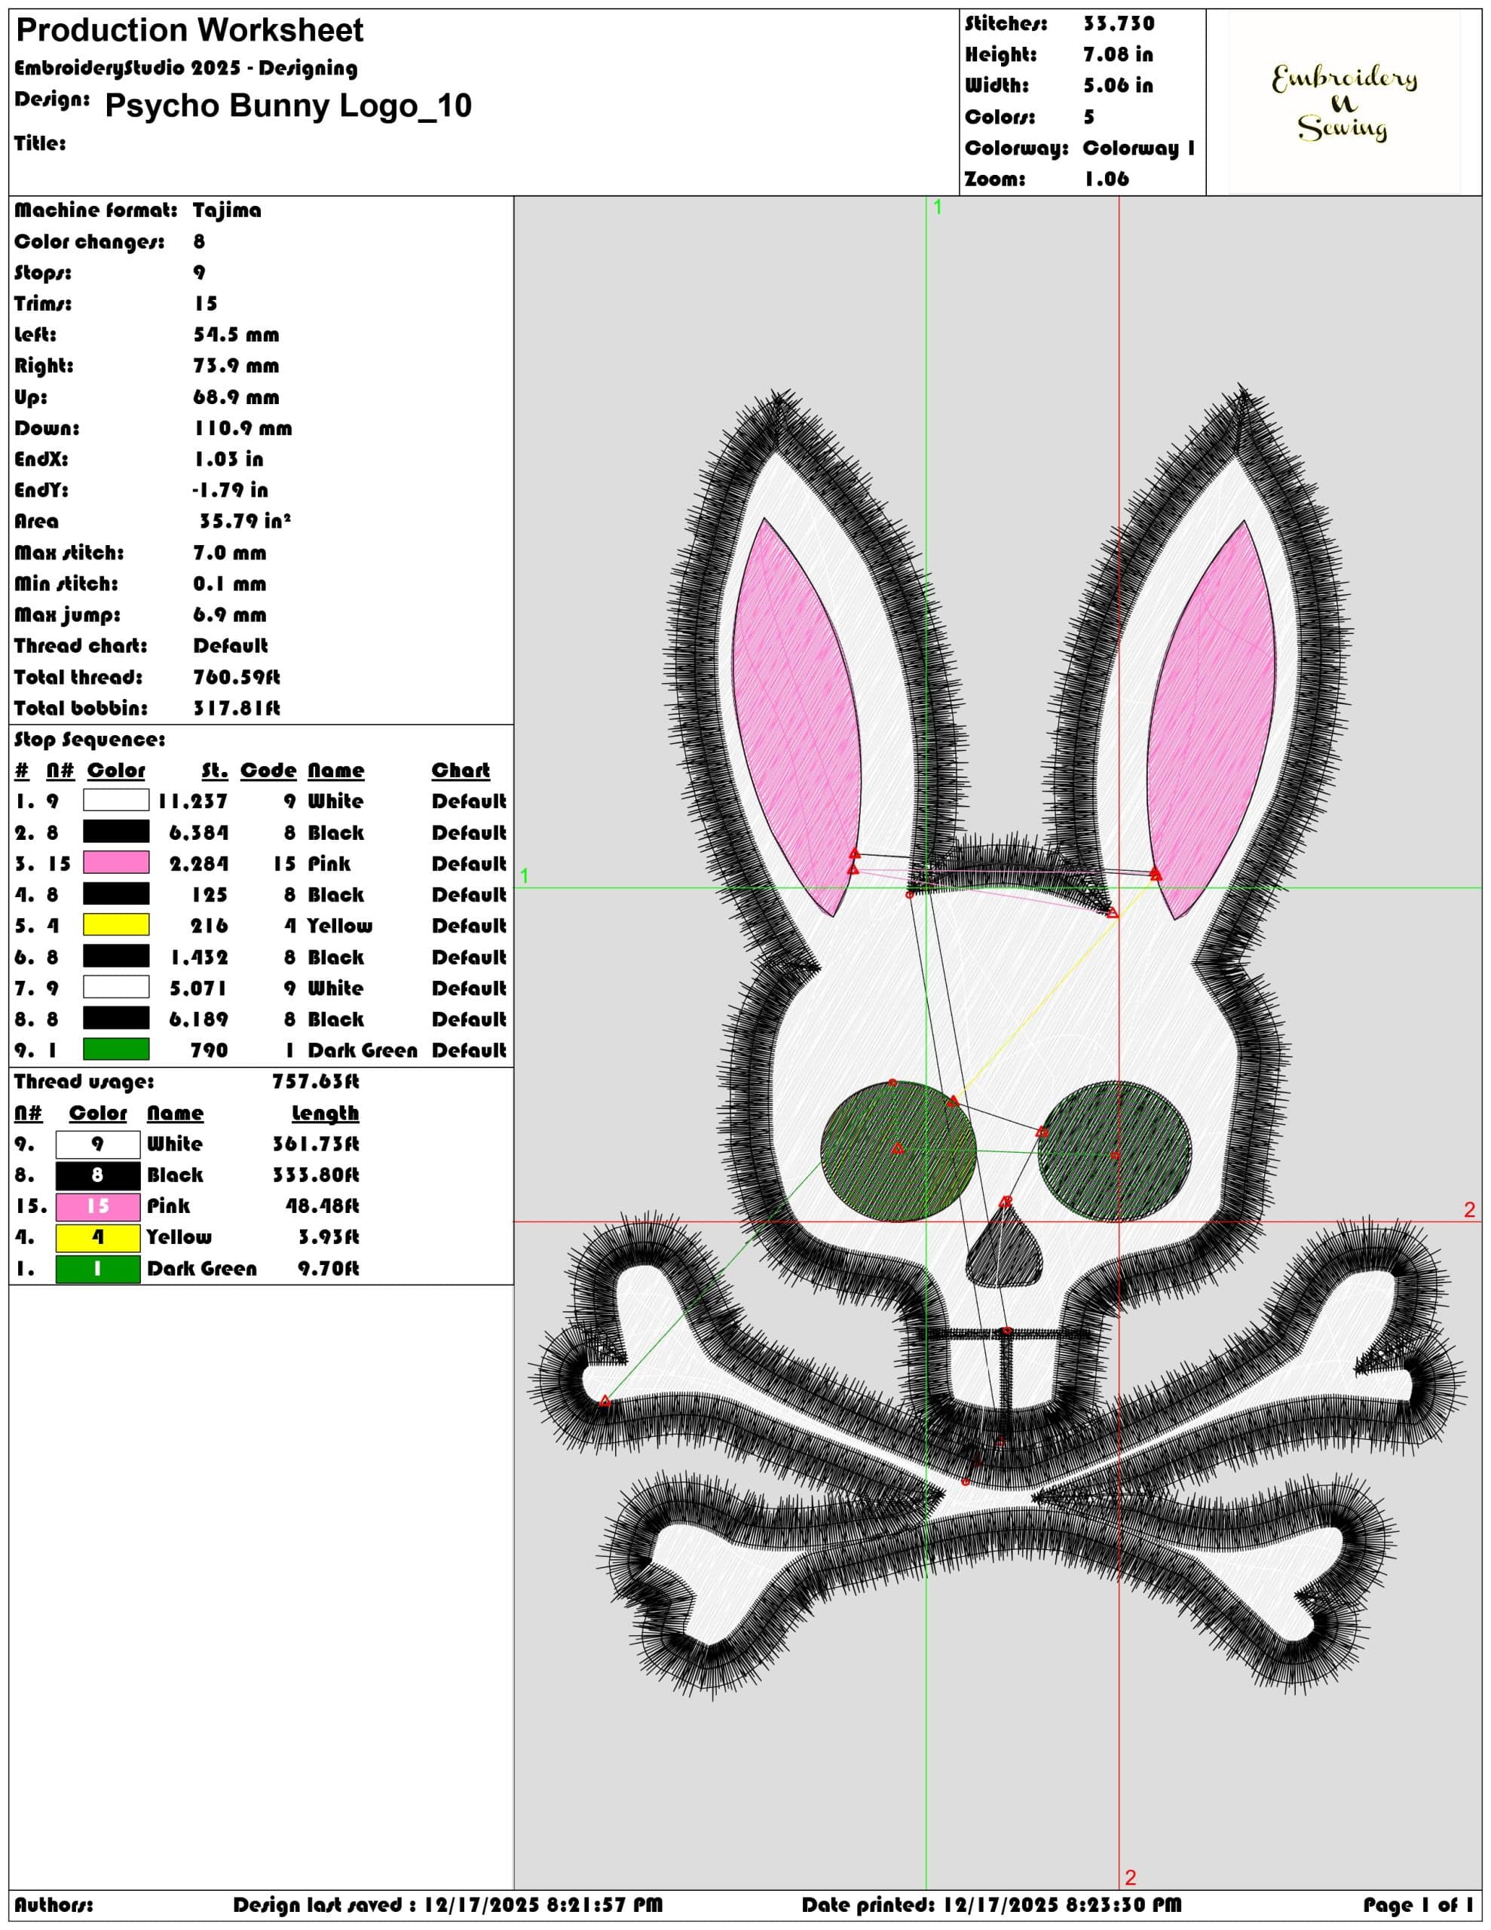Click the stitch count value '33,730'
The height and width of the screenshot is (1930, 1491).
click(1119, 24)
